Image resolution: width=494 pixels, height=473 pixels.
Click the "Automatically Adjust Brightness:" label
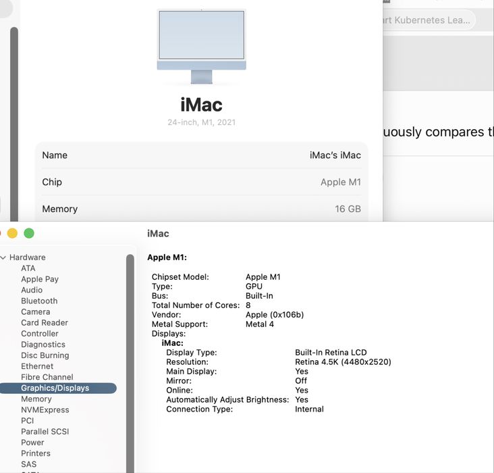227,400
